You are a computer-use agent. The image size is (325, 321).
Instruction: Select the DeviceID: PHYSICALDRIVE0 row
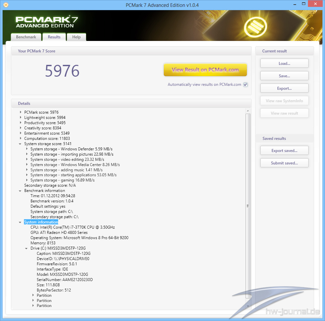pos(63,259)
